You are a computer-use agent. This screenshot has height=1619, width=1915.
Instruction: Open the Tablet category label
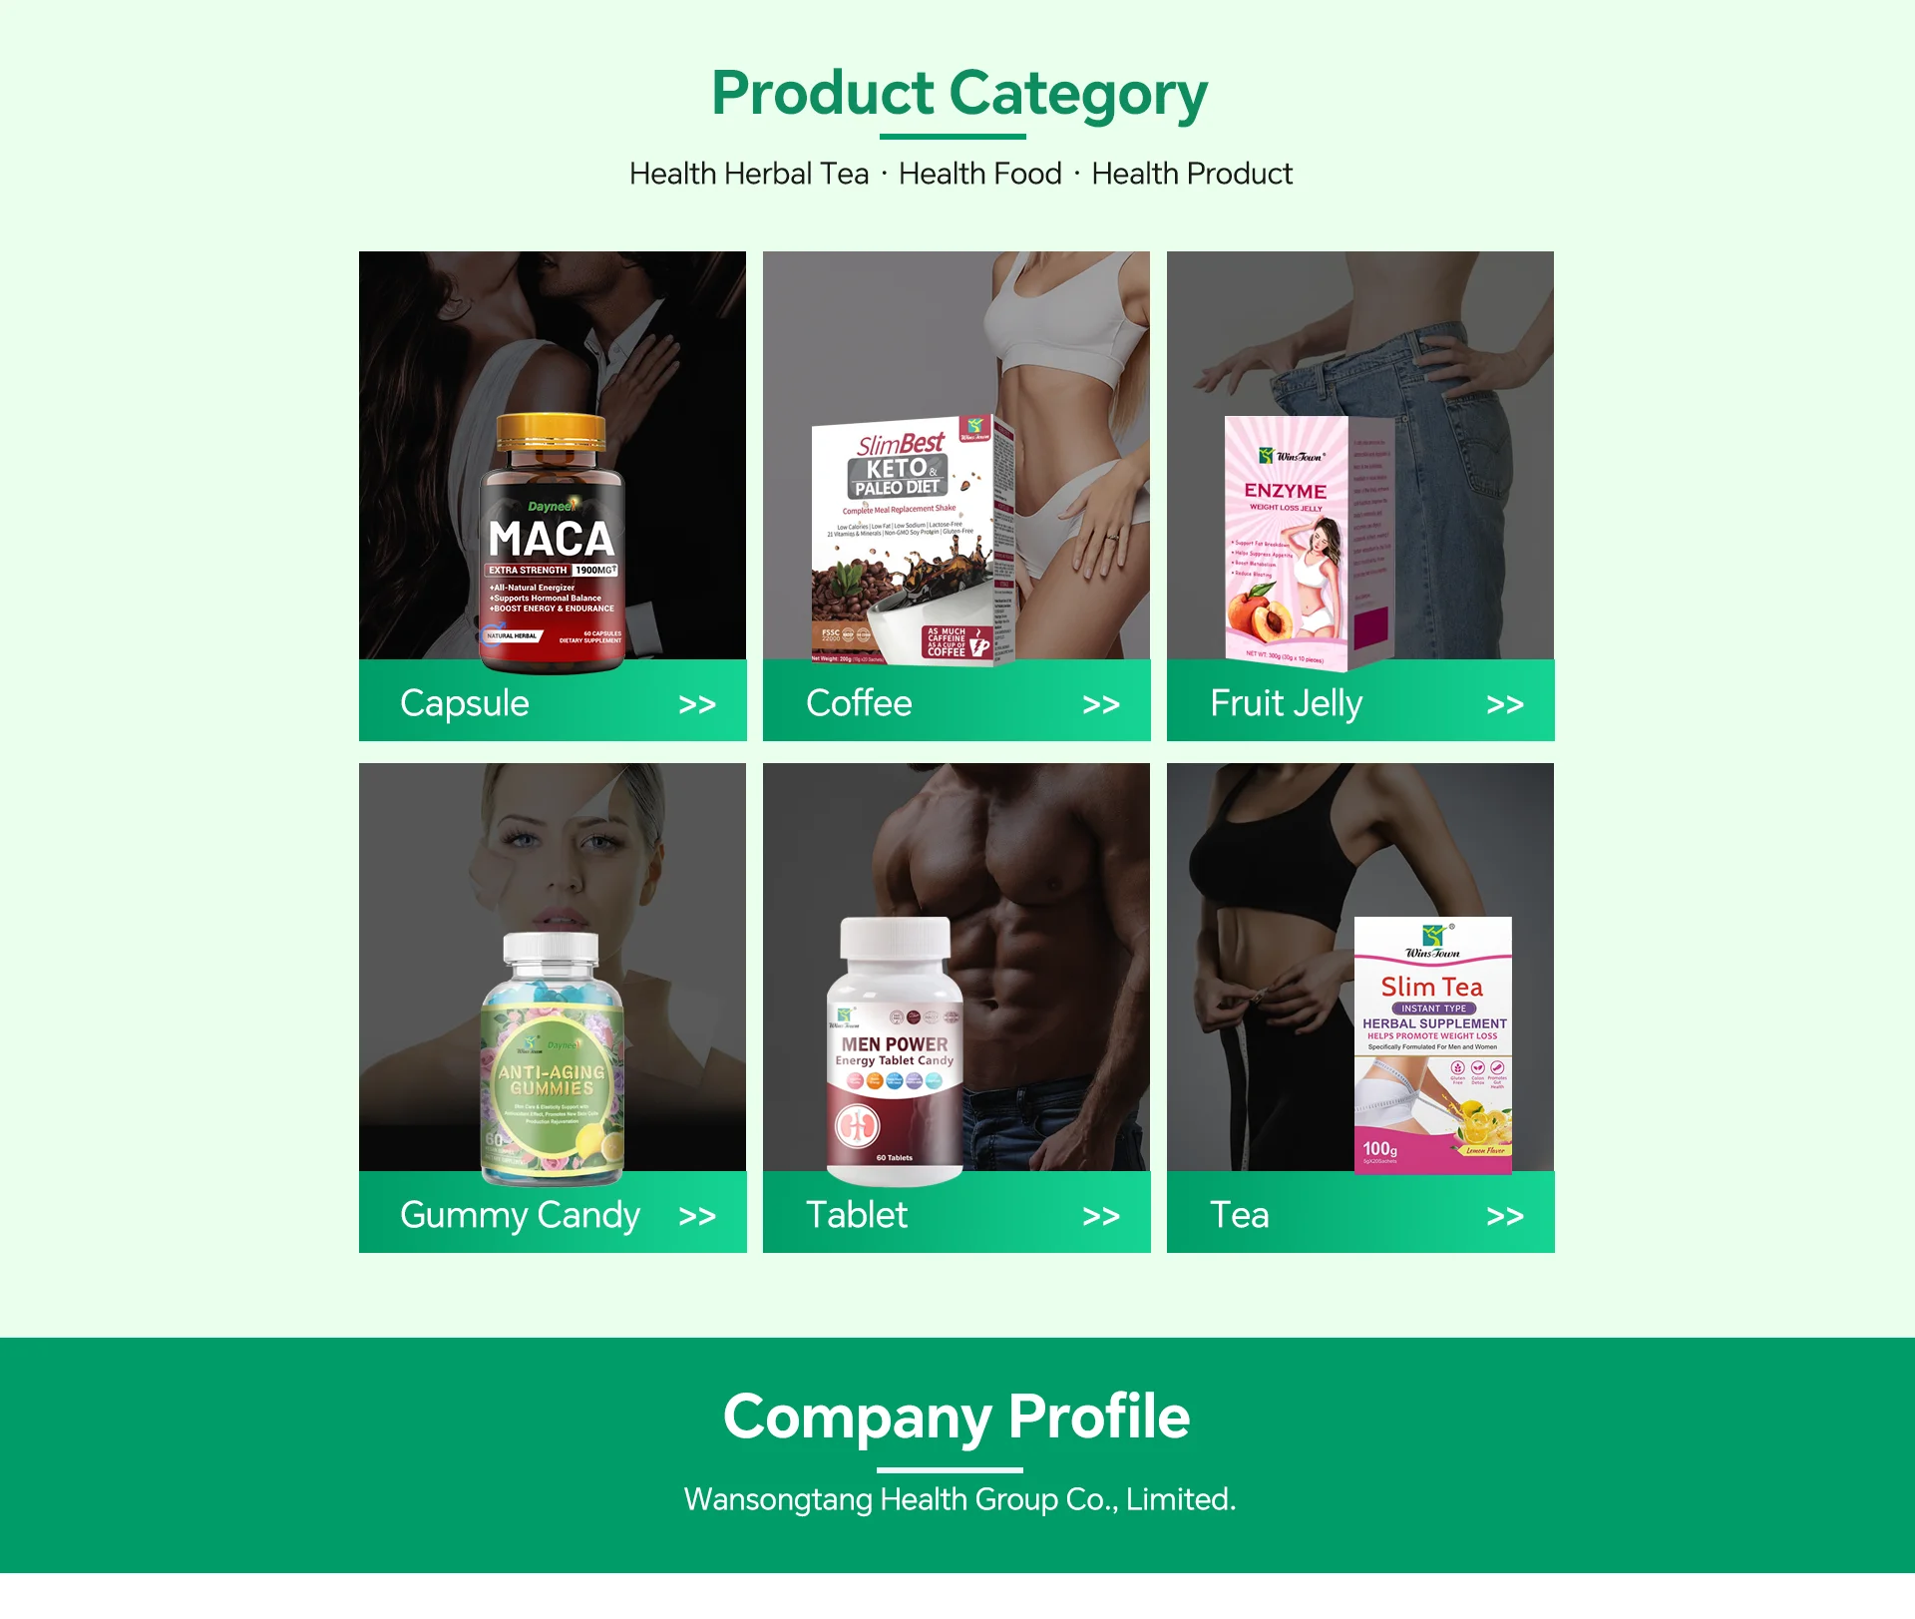pos(857,1215)
